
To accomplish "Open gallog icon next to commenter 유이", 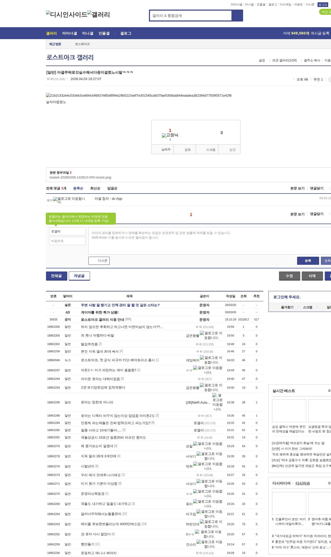I will pyautogui.click(x=55, y=199).
